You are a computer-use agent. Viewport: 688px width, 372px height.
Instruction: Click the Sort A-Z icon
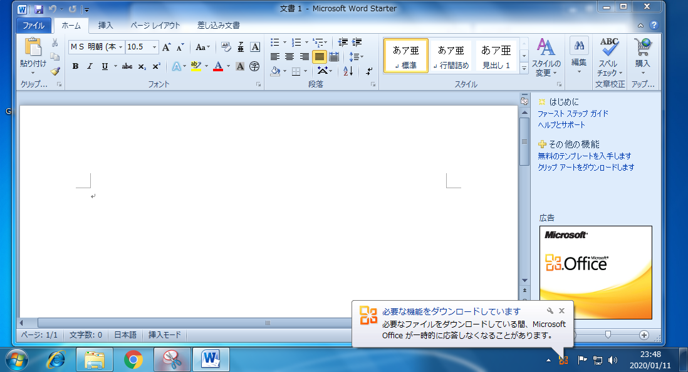348,71
